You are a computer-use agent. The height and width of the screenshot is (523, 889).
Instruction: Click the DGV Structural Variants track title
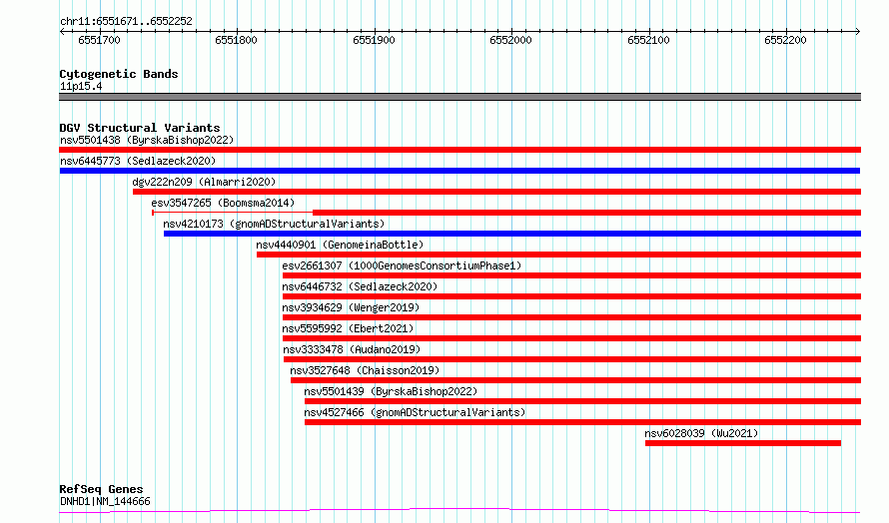coord(140,128)
